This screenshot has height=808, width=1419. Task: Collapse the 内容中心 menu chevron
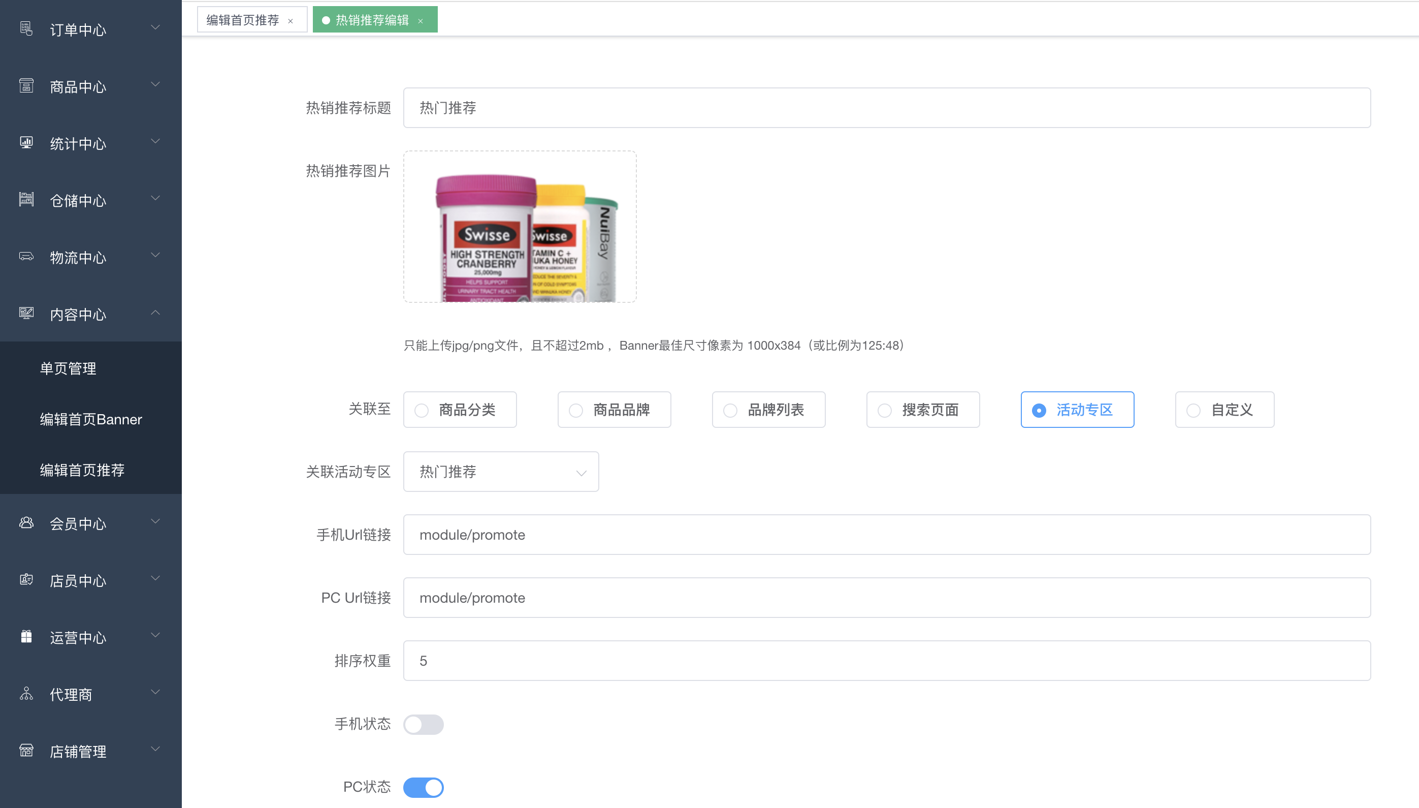pyautogui.click(x=155, y=313)
